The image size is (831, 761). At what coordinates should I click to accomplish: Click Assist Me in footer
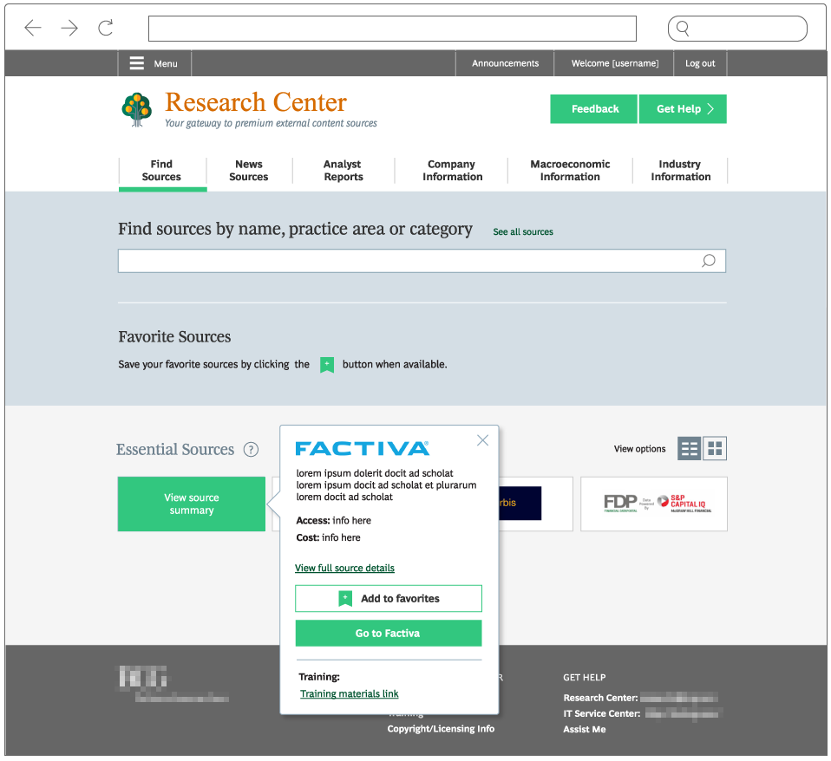(584, 729)
